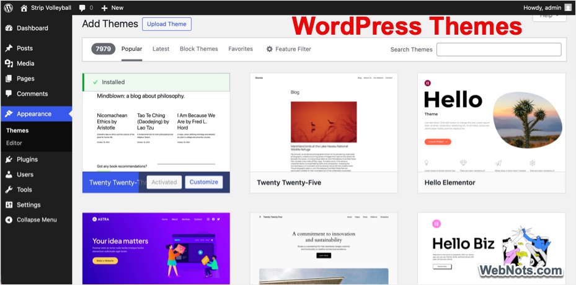
Task: Open the New content dropdown
Action: click(112, 7)
